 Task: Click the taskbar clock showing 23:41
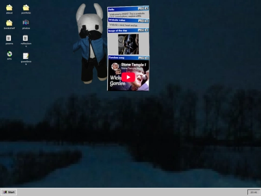(x=254, y=192)
